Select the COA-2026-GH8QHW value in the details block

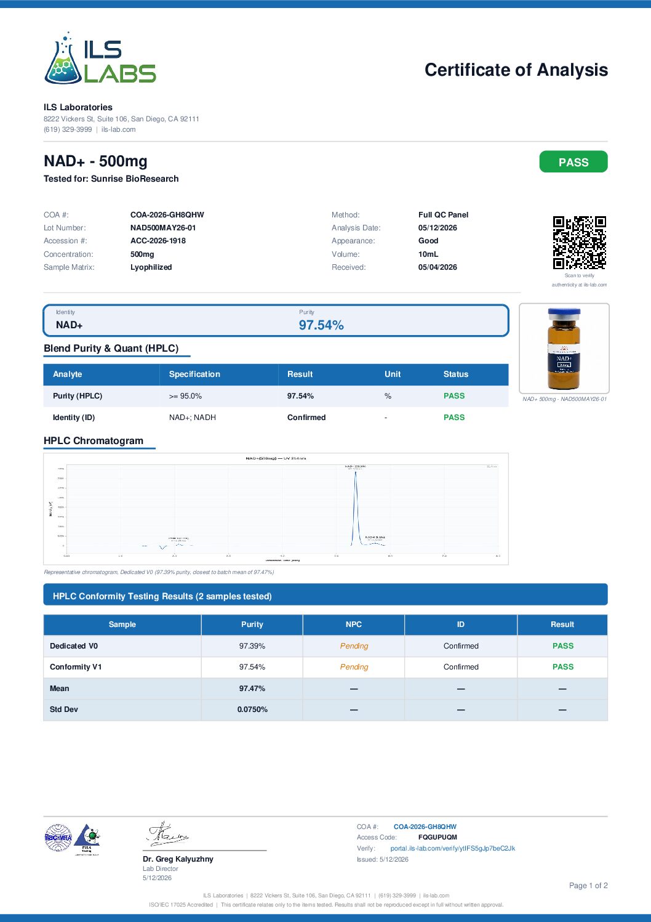(167, 215)
